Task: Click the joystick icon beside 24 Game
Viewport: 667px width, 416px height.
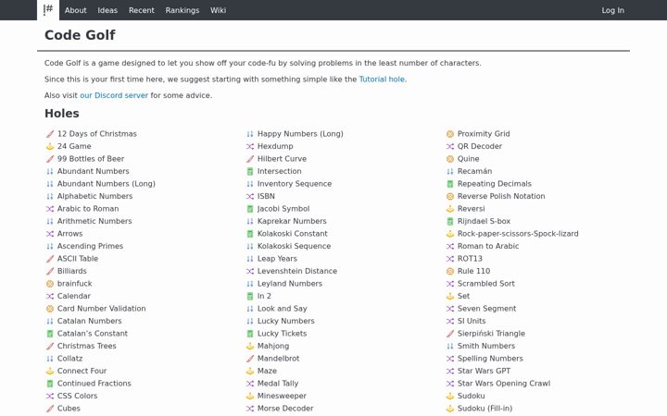Action: [50, 146]
